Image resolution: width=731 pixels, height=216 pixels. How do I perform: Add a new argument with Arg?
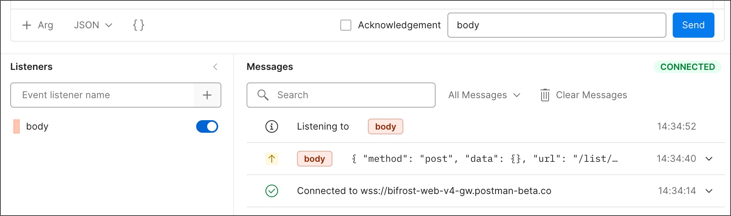coord(37,25)
